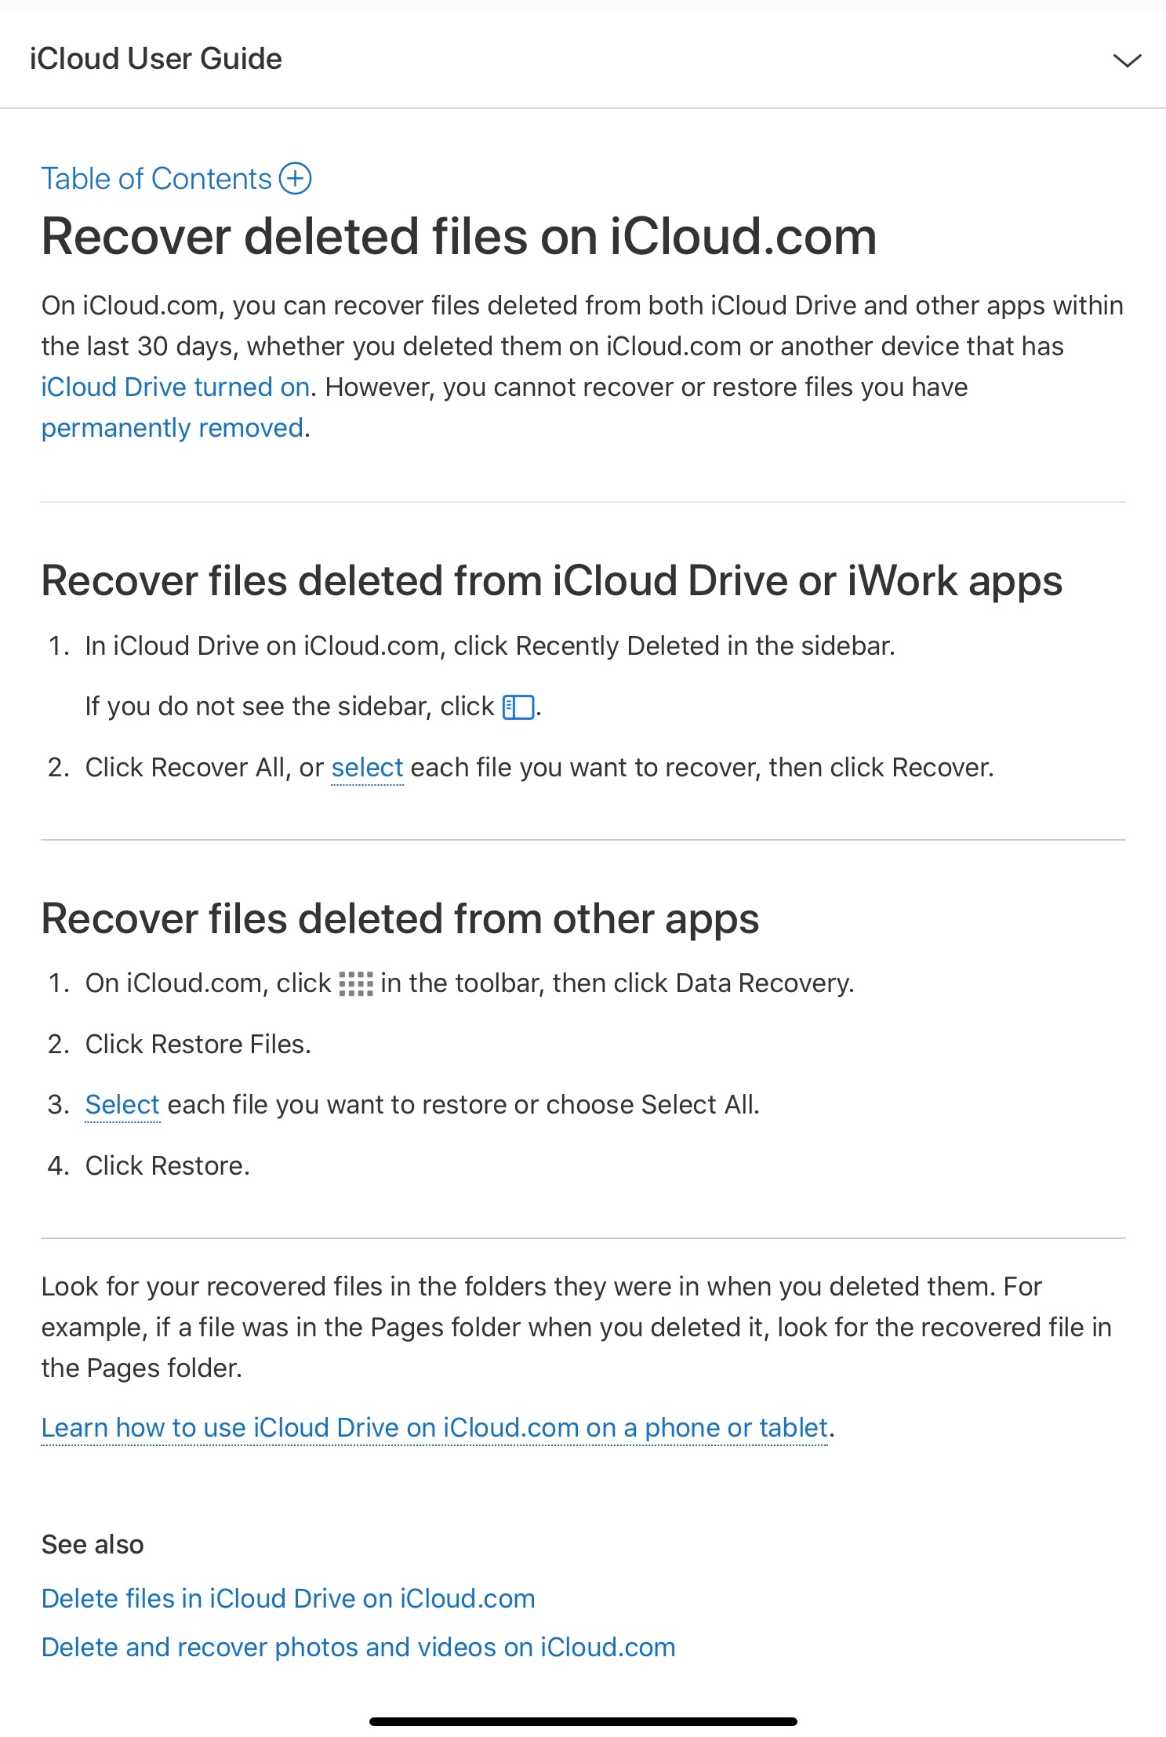
Task: Tap the plus icon beside Table of Contents
Action: coord(296,179)
